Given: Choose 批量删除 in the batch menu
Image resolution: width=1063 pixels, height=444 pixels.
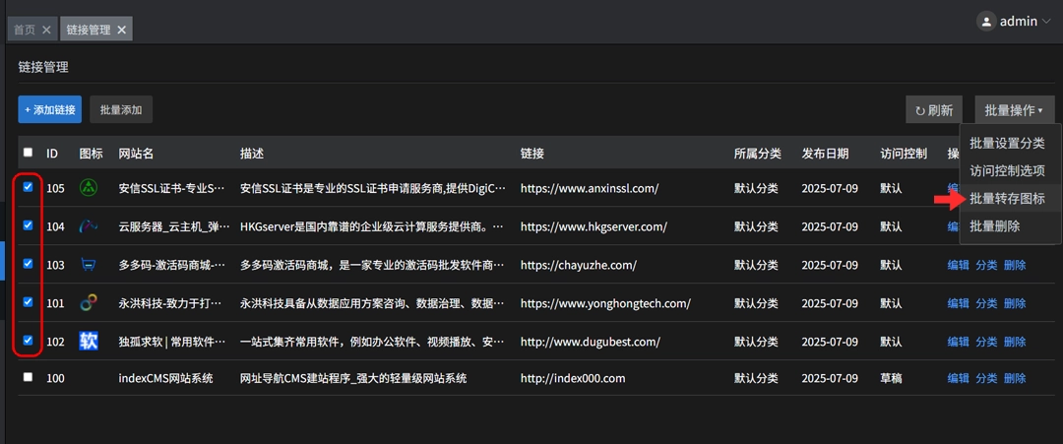Looking at the screenshot, I should (994, 226).
